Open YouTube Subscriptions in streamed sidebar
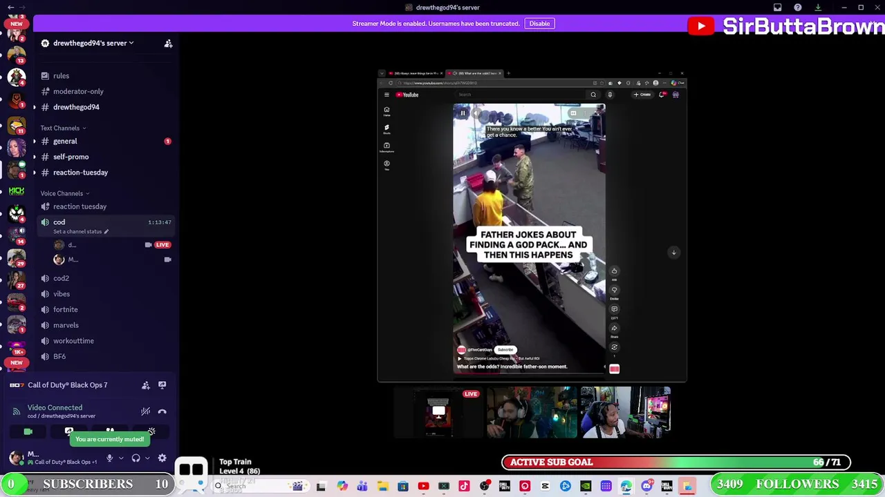 pyautogui.click(x=386, y=147)
